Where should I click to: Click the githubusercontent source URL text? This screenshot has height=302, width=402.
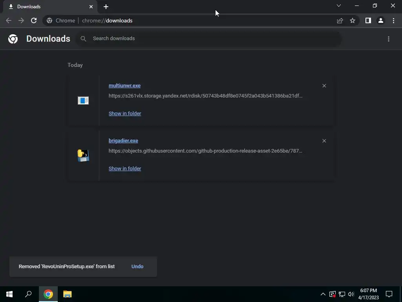coord(205,151)
